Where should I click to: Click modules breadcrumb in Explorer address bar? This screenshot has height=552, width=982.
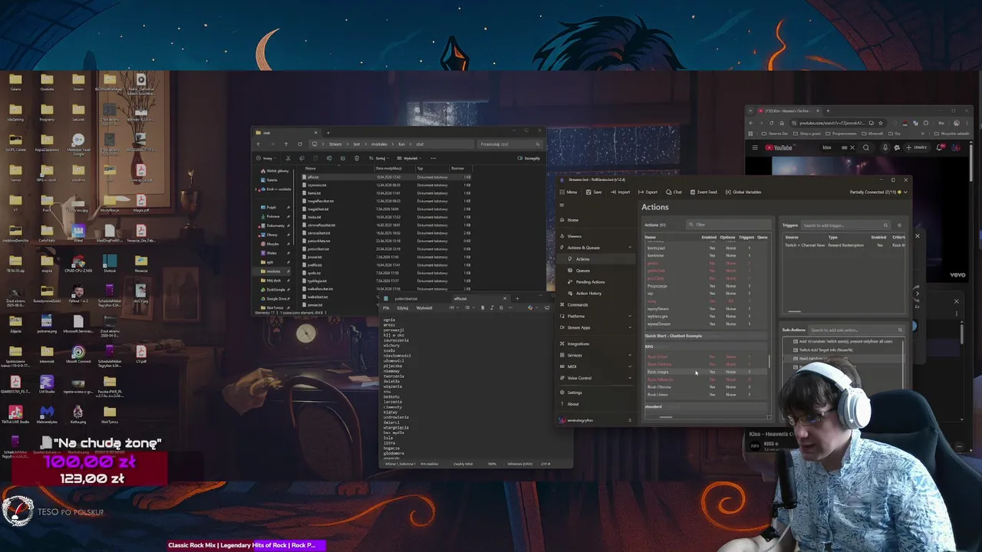point(379,144)
